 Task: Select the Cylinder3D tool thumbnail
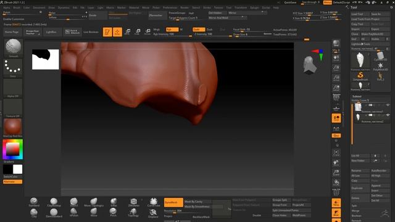click(x=380, y=56)
